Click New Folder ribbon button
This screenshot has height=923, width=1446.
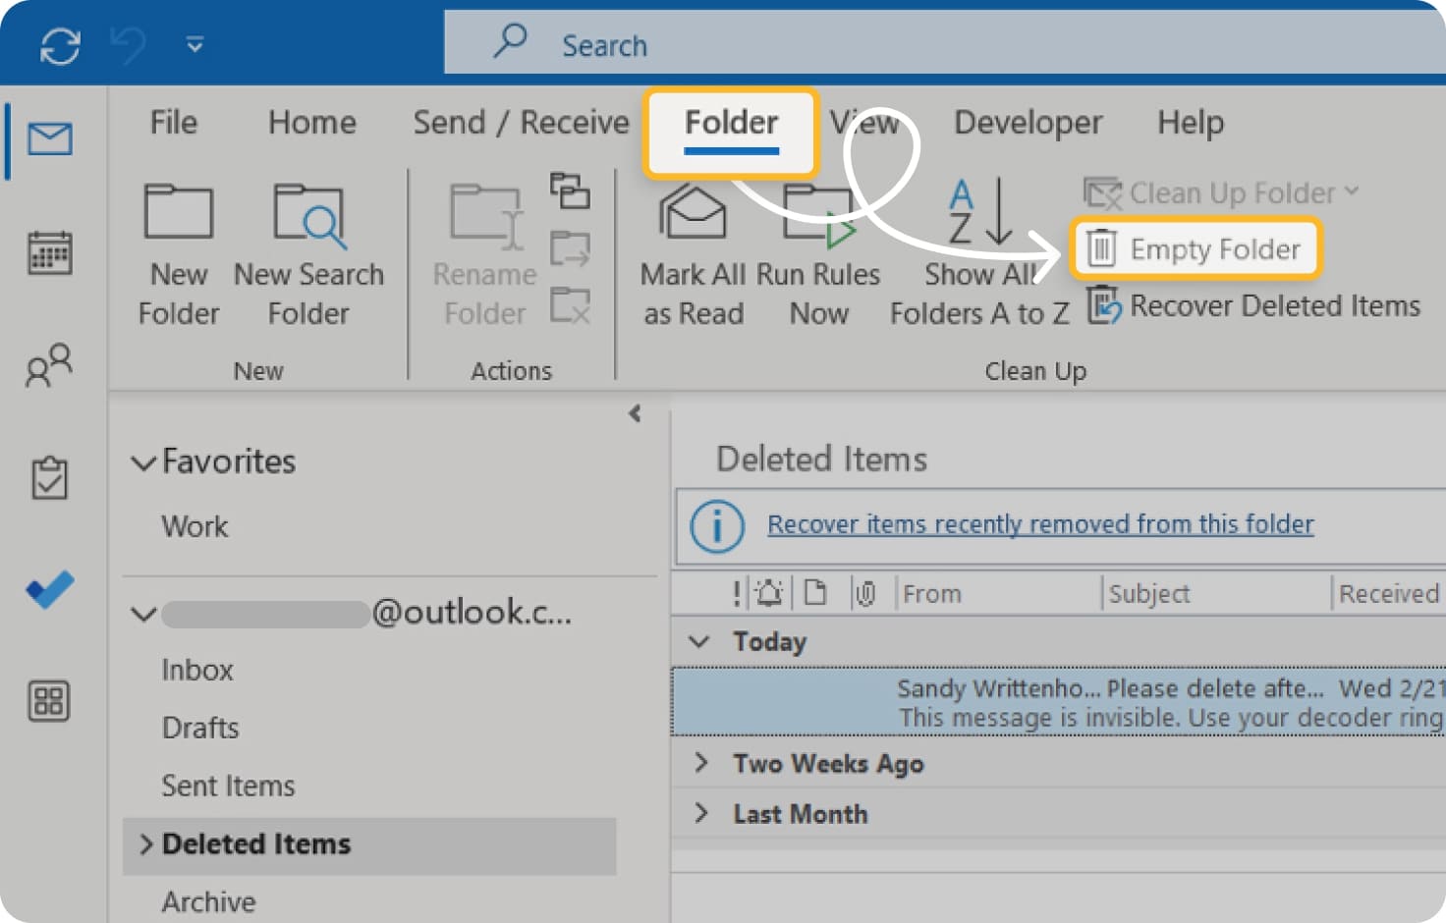click(178, 253)
